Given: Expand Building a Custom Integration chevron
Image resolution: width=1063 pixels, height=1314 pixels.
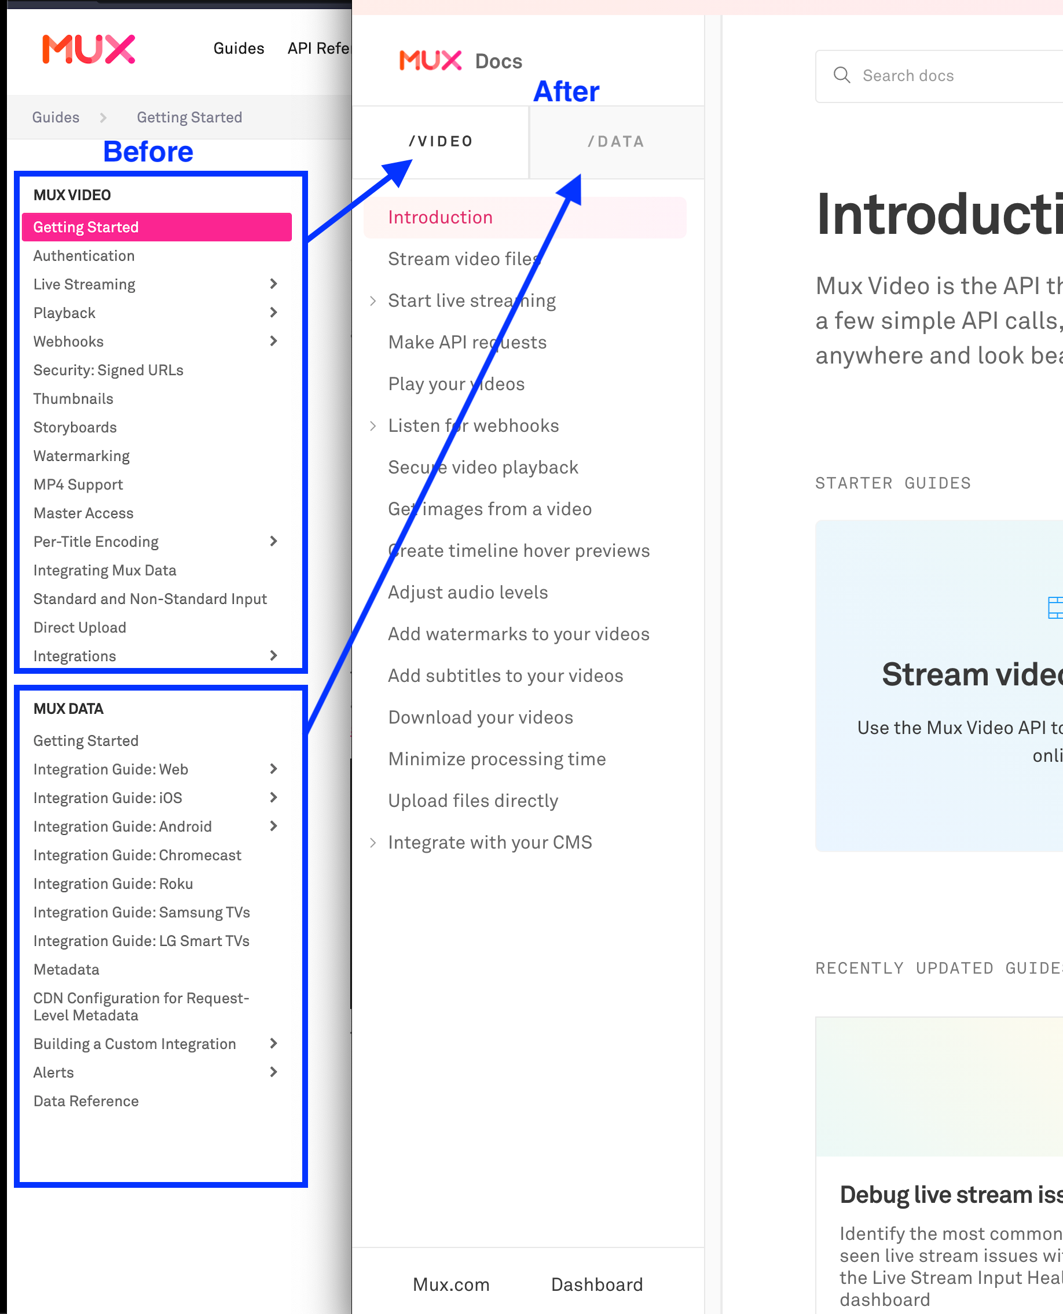Looking at the screenshot, I should pos(274,1043).
